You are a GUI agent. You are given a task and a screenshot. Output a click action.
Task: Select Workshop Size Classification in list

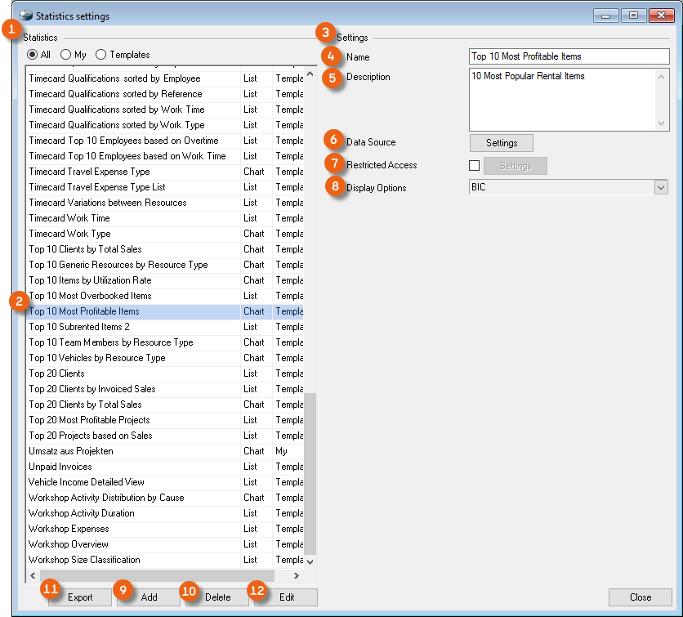click(84, 560)
